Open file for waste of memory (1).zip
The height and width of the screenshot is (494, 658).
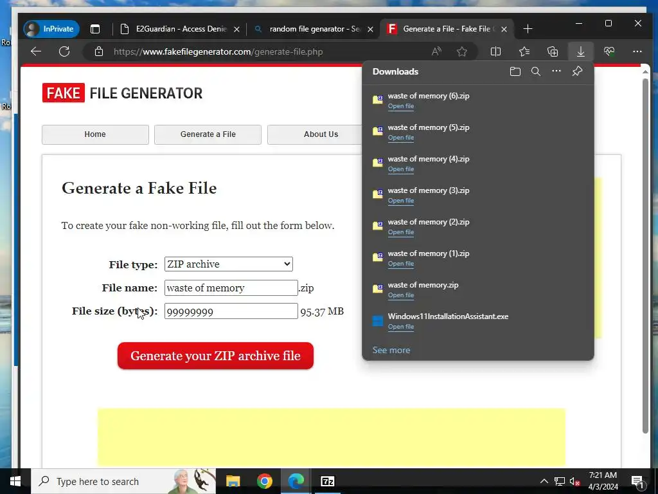401,264
